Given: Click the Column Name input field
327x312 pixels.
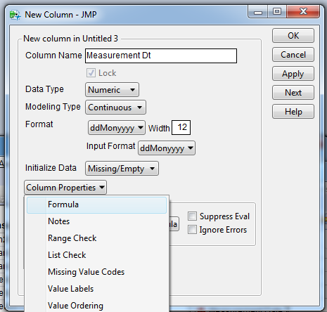Looking at the screenshot, I should click(x=161, y=56).
